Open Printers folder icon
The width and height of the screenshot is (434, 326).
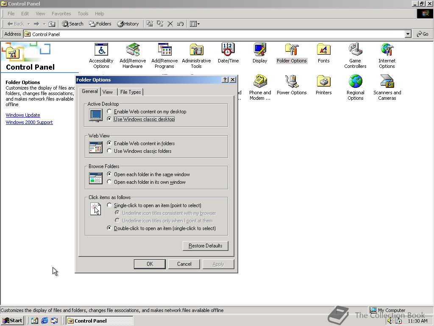point(323,85)
